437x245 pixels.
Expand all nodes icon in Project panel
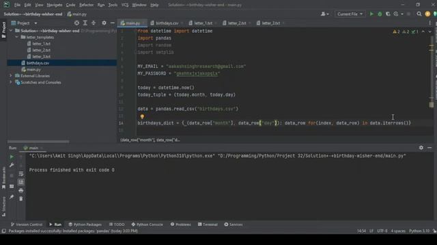click(85, 23)
